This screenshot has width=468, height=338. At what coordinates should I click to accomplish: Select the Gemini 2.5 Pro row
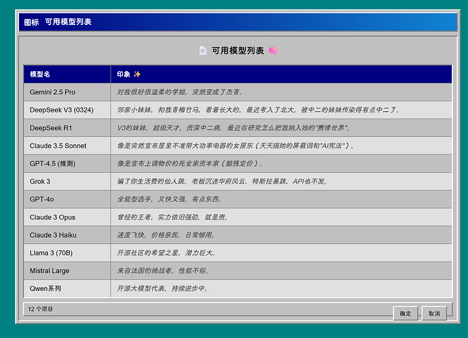click(237, 92)
